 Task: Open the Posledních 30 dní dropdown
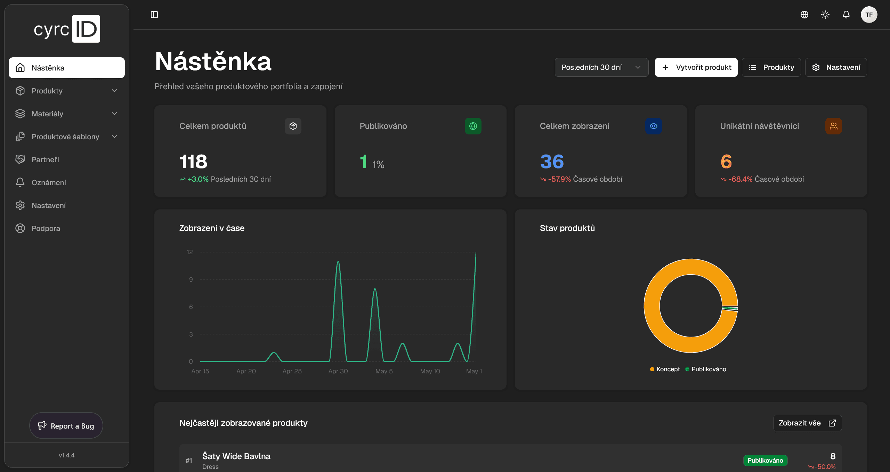point(601,67)
